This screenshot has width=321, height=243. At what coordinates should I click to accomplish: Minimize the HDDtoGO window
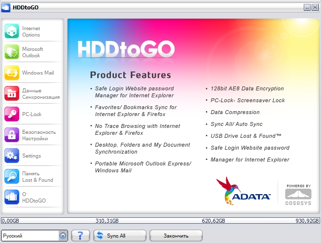point(307,7)
